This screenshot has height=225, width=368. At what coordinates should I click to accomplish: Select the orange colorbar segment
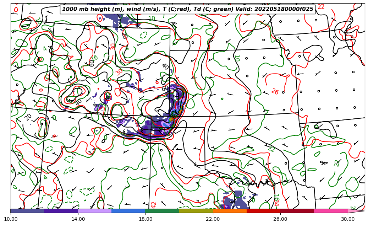[230, 211]
